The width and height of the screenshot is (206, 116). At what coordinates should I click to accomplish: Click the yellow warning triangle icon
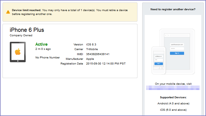pyautogui.click(x=8, y=12)
